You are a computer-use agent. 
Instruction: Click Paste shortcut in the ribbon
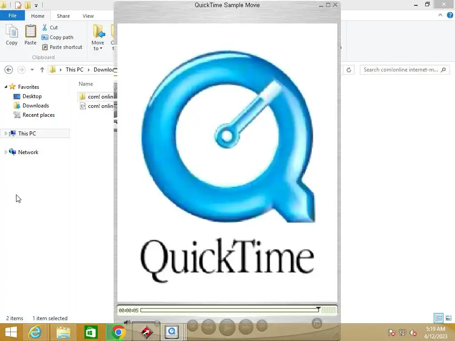[x=62, y=47]
